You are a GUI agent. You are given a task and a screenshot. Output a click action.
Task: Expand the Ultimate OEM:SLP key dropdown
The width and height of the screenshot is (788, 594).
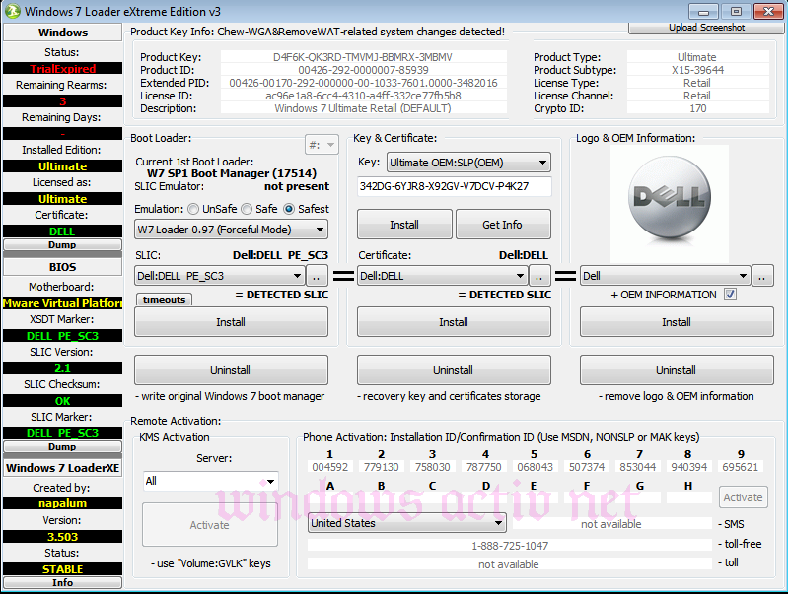(x=468, y=163)
